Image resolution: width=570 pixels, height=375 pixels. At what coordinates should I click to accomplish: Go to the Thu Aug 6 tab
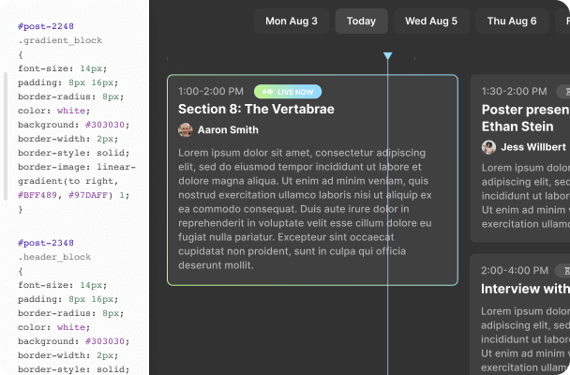click(512, 21)
